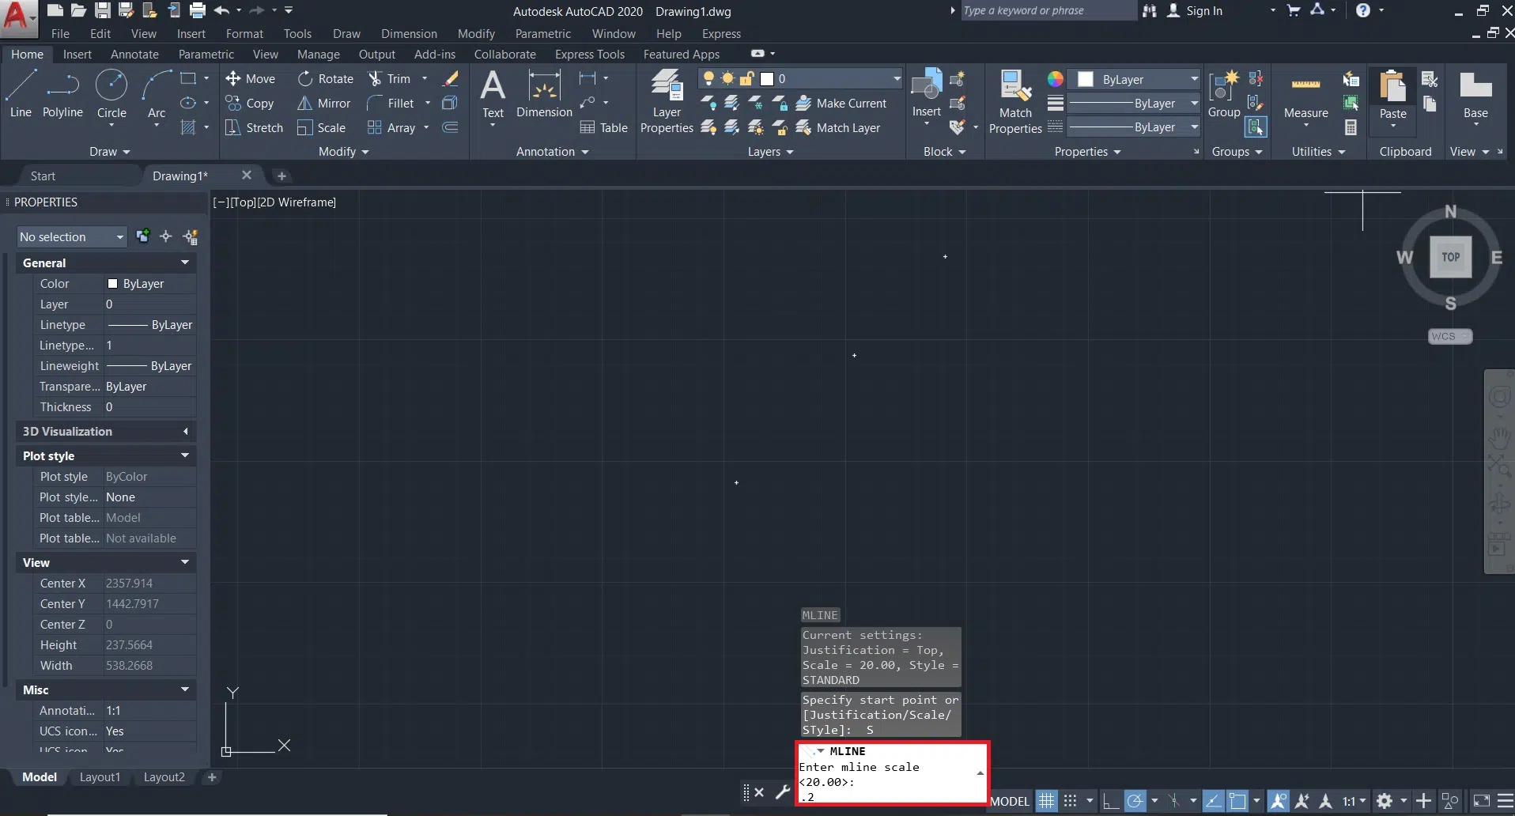Switch to Layout1 tab
1515x816 pixels.
click(x=100, y=777)
